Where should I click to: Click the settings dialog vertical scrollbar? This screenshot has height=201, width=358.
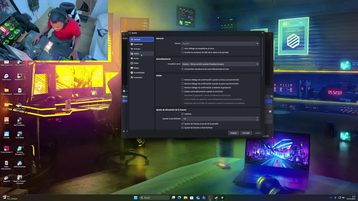[262, 56]
